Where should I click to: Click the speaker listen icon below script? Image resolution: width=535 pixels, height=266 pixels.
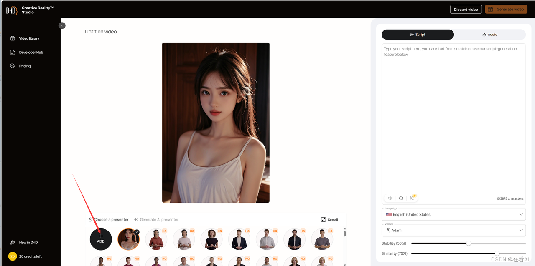tap(390, 198)
